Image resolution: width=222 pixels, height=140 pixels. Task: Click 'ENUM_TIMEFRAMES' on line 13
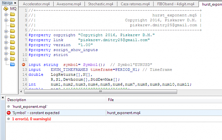(69, 70)
